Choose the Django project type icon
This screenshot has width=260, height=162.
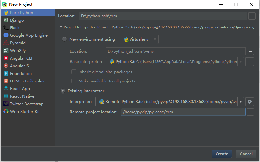[6, 20]
